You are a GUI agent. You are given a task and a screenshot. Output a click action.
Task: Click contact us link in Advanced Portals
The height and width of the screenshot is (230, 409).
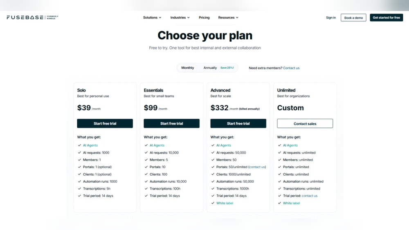tap(257, 167)
